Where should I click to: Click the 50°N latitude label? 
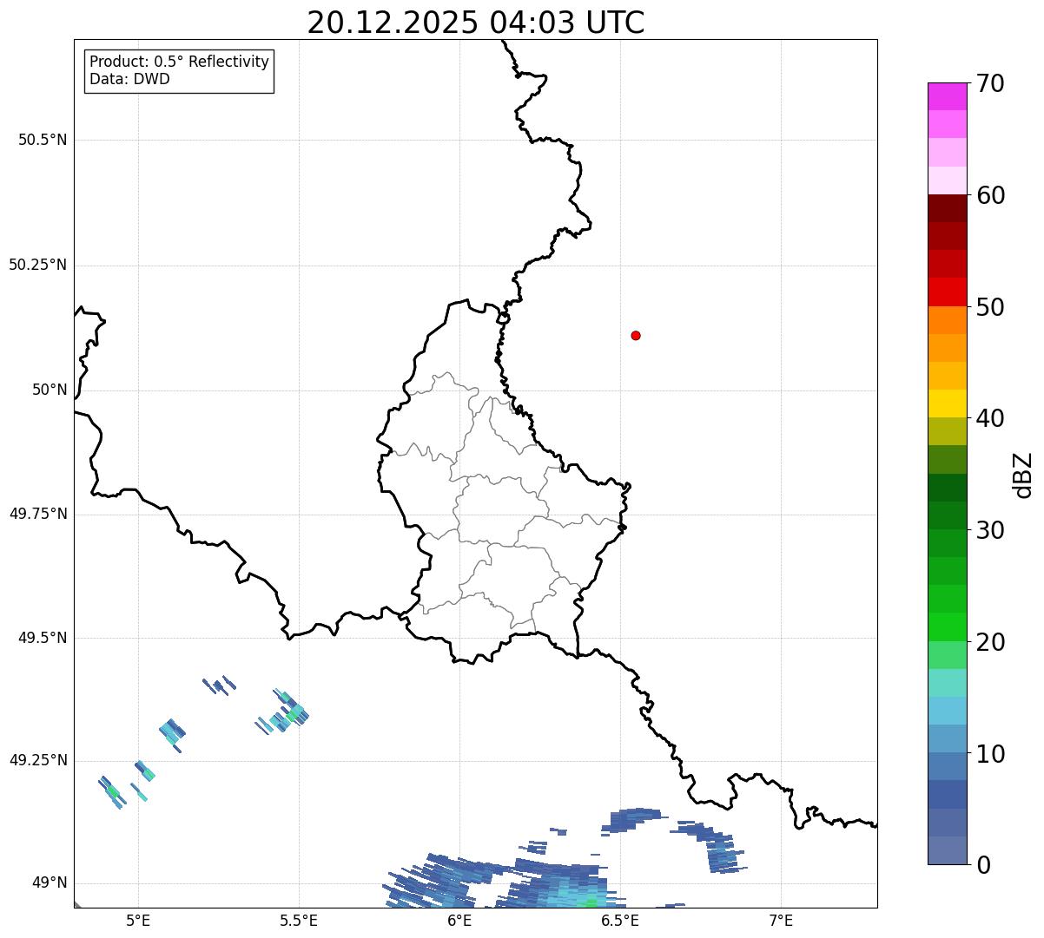point(50,390)
